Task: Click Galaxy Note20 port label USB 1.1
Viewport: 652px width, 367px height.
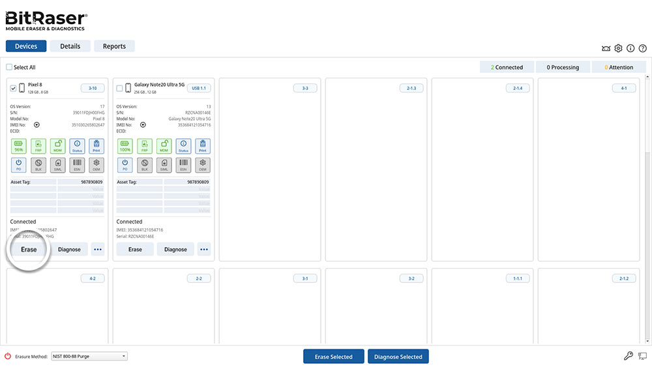Action: [199, 88]
